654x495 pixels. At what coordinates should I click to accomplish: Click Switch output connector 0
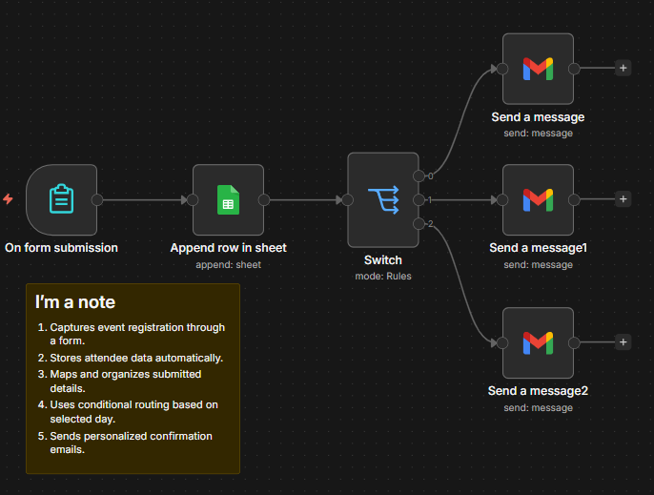pyautogui.click(x=419, y=176)
